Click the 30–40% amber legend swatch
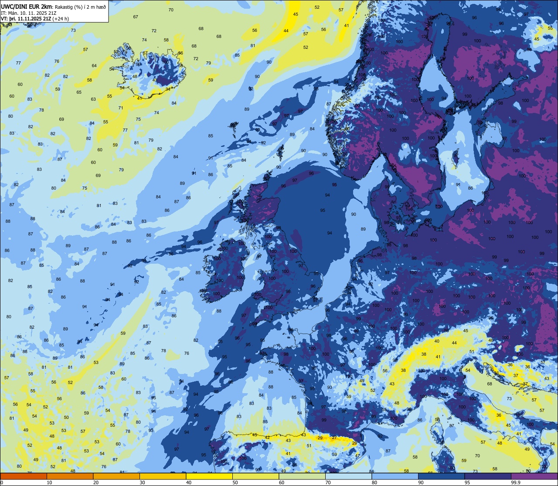This screenshot has height=486, width=558. [163, 476]
